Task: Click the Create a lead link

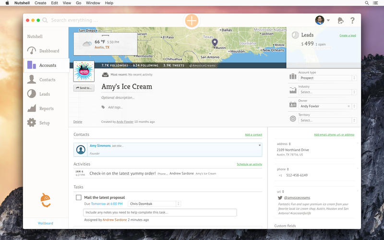Action: (x=348, y=36)
